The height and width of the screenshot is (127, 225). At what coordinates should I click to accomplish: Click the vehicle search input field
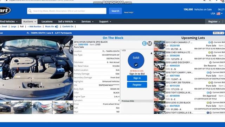click(x=67, y=11)
